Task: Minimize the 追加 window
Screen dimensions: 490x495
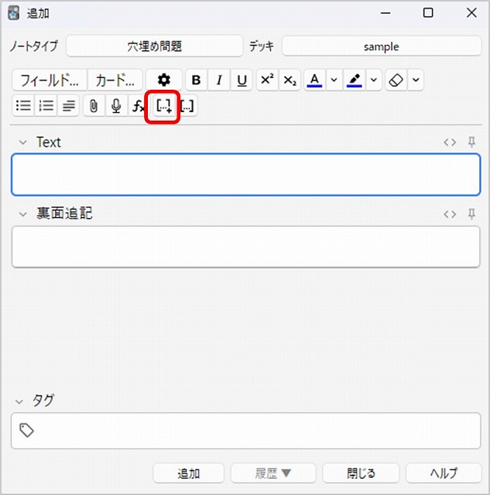Action: point(385,13)
